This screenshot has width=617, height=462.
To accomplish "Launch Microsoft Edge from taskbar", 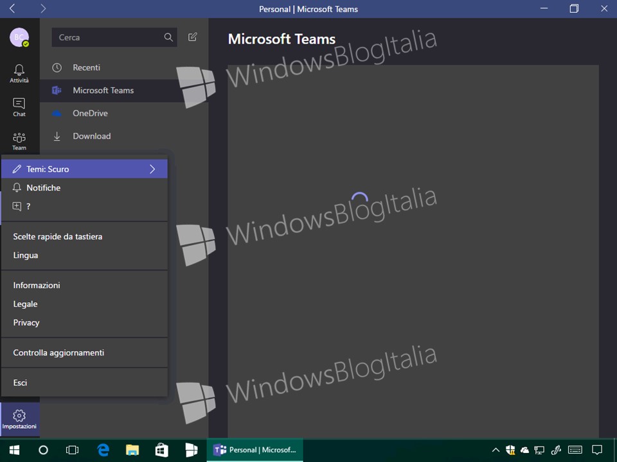I will pos(103,450).
